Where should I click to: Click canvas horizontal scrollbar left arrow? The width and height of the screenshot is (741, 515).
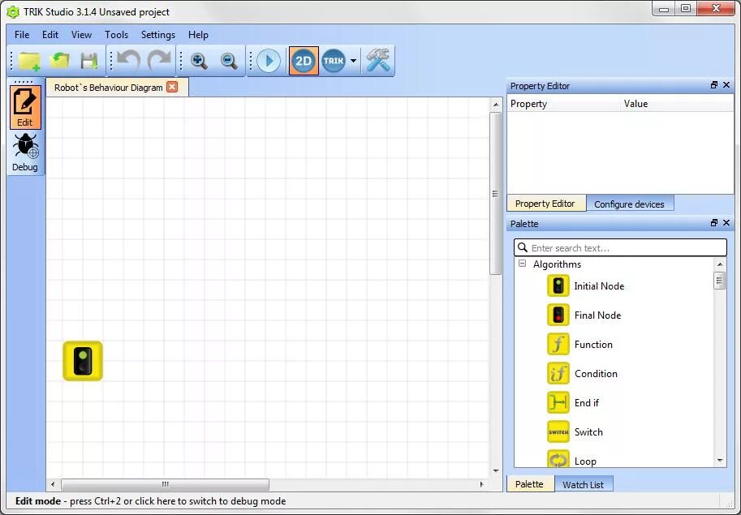tap(53, 484)
